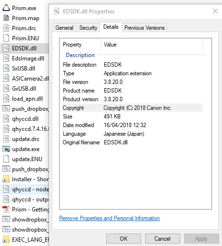Select the Original filename row
The image size is (222, 246).
(132, 142)
